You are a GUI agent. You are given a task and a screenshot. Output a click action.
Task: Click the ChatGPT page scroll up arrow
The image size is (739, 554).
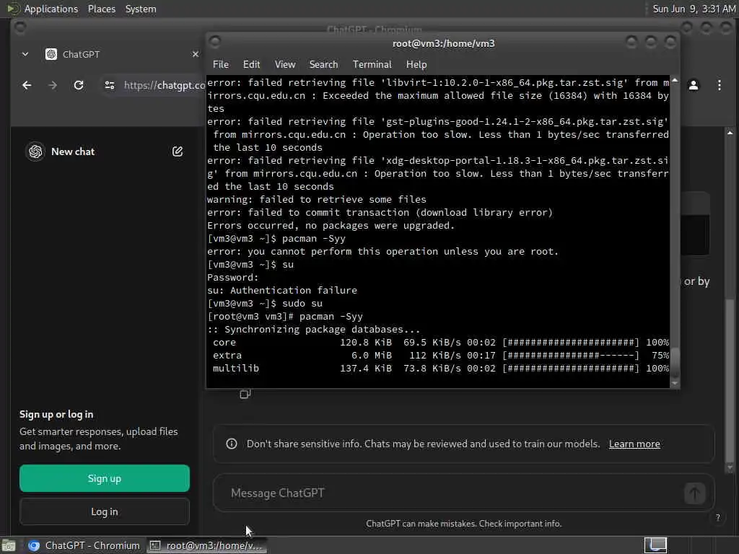coord(730,133)
